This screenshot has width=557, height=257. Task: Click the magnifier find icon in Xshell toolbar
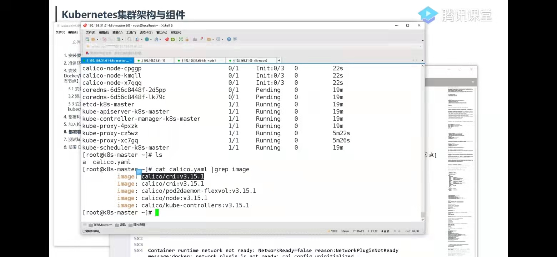coord(129,39)
